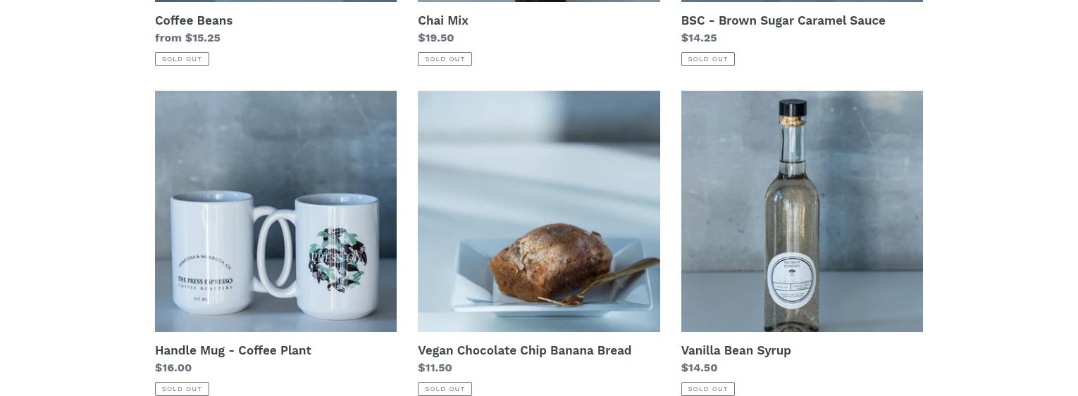Click Sold Out badge under Vanilla Syrup
Viewport: 1078px width, 396px height.
point(708,389)
